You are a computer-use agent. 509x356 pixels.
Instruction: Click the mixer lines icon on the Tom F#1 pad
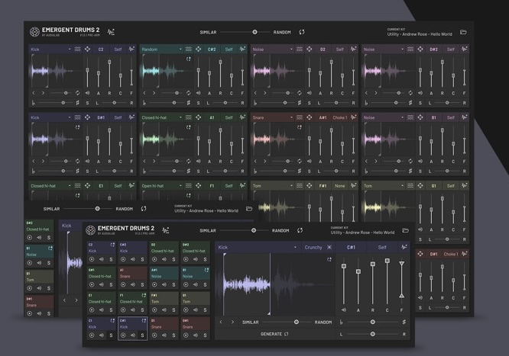pos(300,185)
